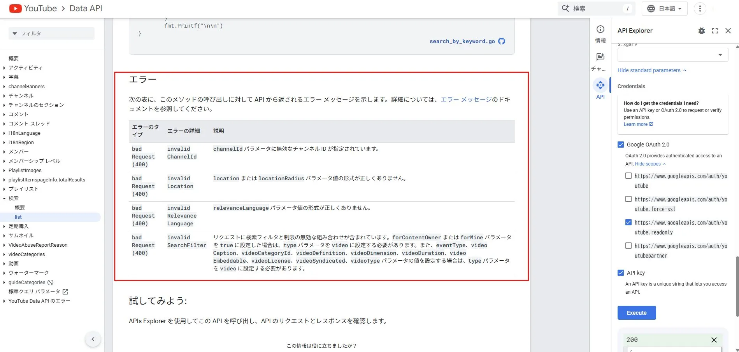Open the chat panel icon in the side rail
The height and width of the screenshot is (352, 739).
600,57
